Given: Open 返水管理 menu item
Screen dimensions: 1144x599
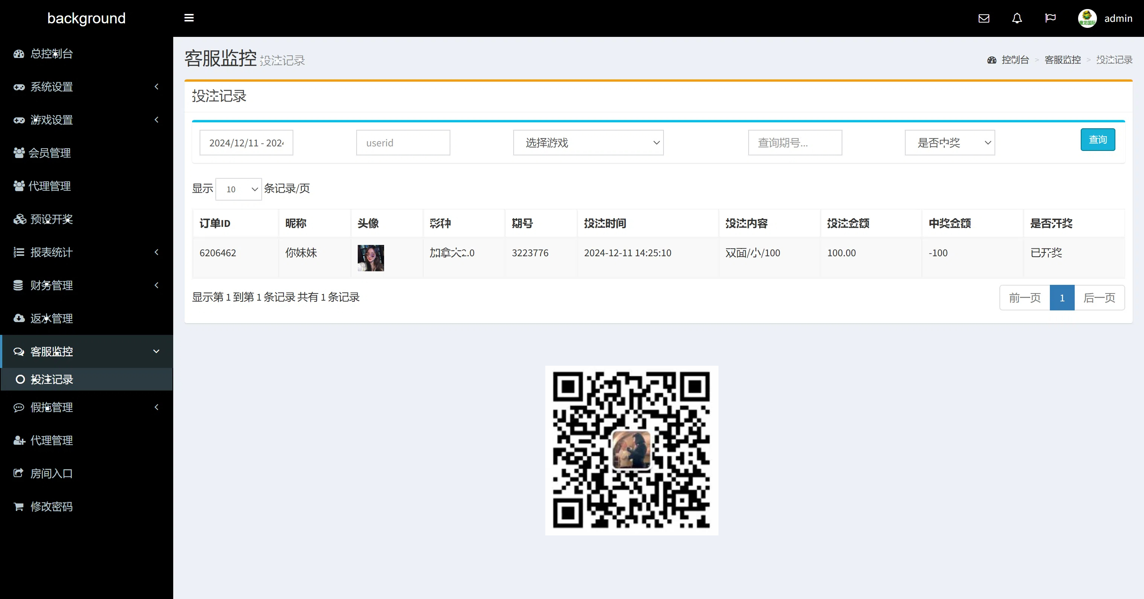Looking at the screenshot, I should [87, 318].
